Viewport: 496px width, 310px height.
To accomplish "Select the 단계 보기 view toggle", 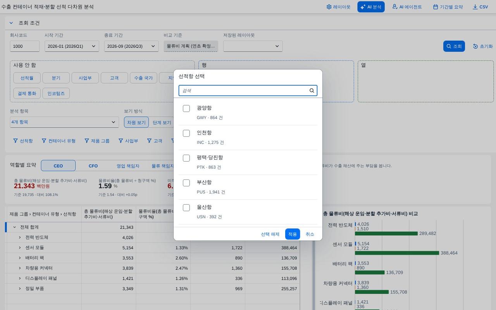I will (162, 122).
